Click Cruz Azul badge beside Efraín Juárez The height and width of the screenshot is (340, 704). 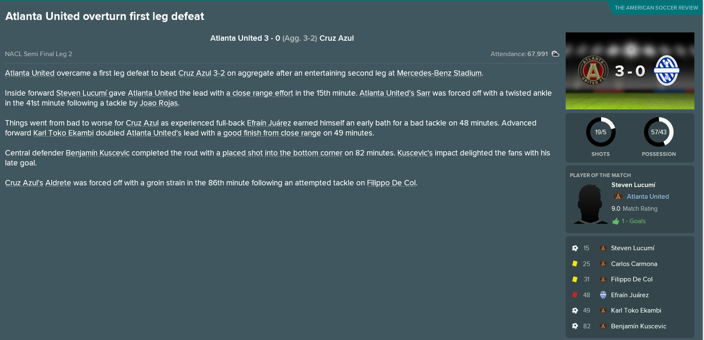click(x=603, y=295)
